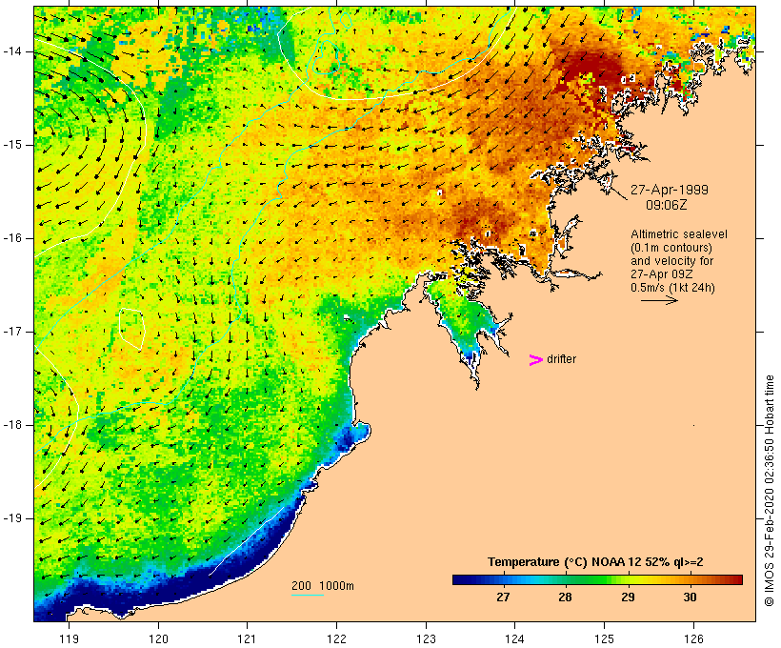Click the 'drifter' legend label
This screenshot has height=648, width=781.
pyautogui.click(x=561, y=359)
